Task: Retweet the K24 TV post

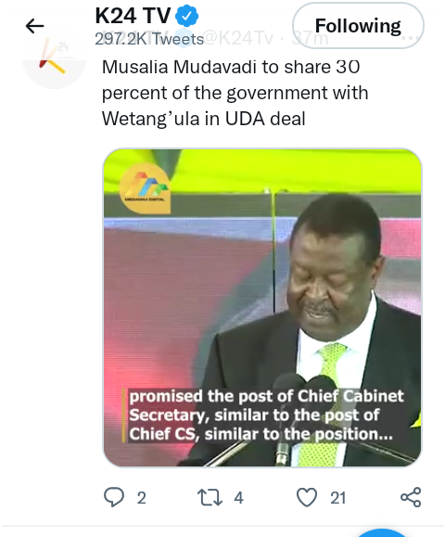Action: 210,497
